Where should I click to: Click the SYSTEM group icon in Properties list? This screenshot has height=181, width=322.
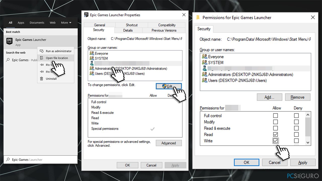92,58
